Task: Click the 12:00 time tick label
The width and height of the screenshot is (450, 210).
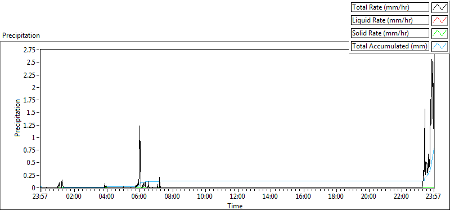Action: tap(238, 197)
